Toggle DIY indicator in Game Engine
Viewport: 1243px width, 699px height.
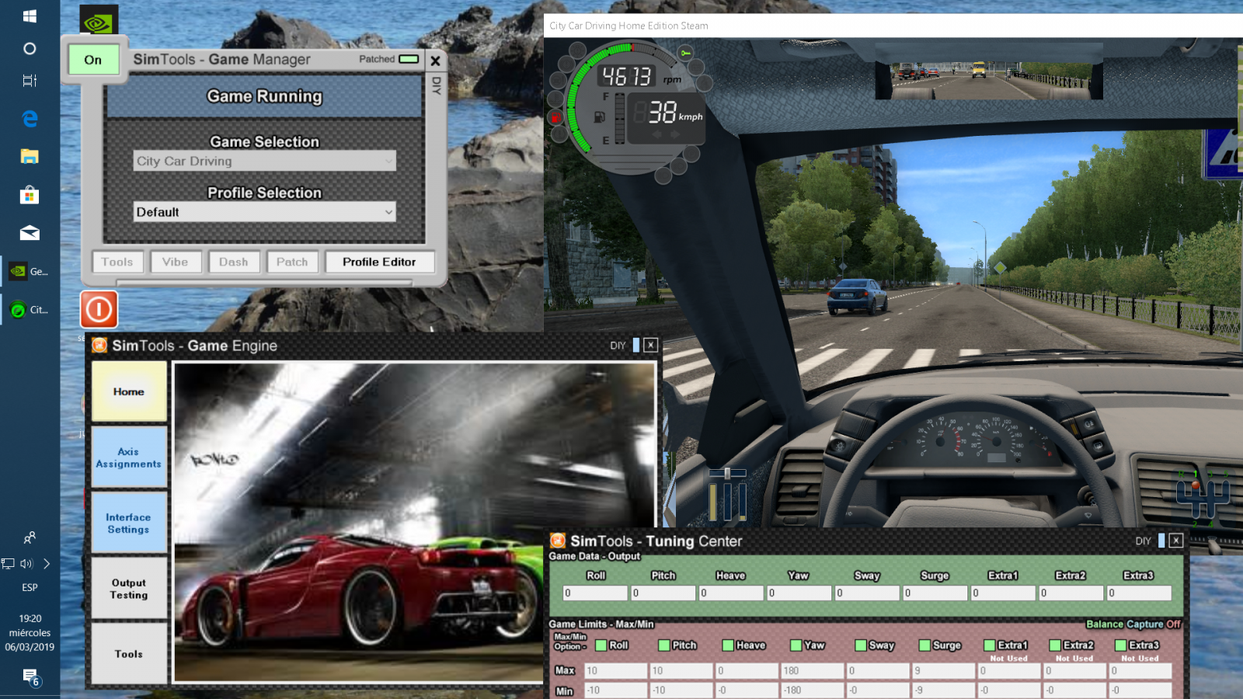pyautogui.click(x=636, y=346)
